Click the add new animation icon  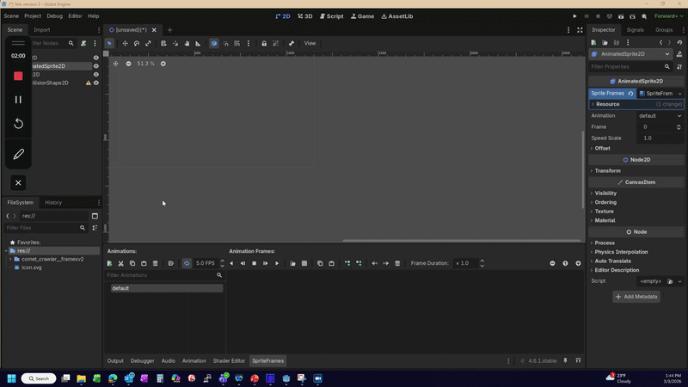point(110,263)
